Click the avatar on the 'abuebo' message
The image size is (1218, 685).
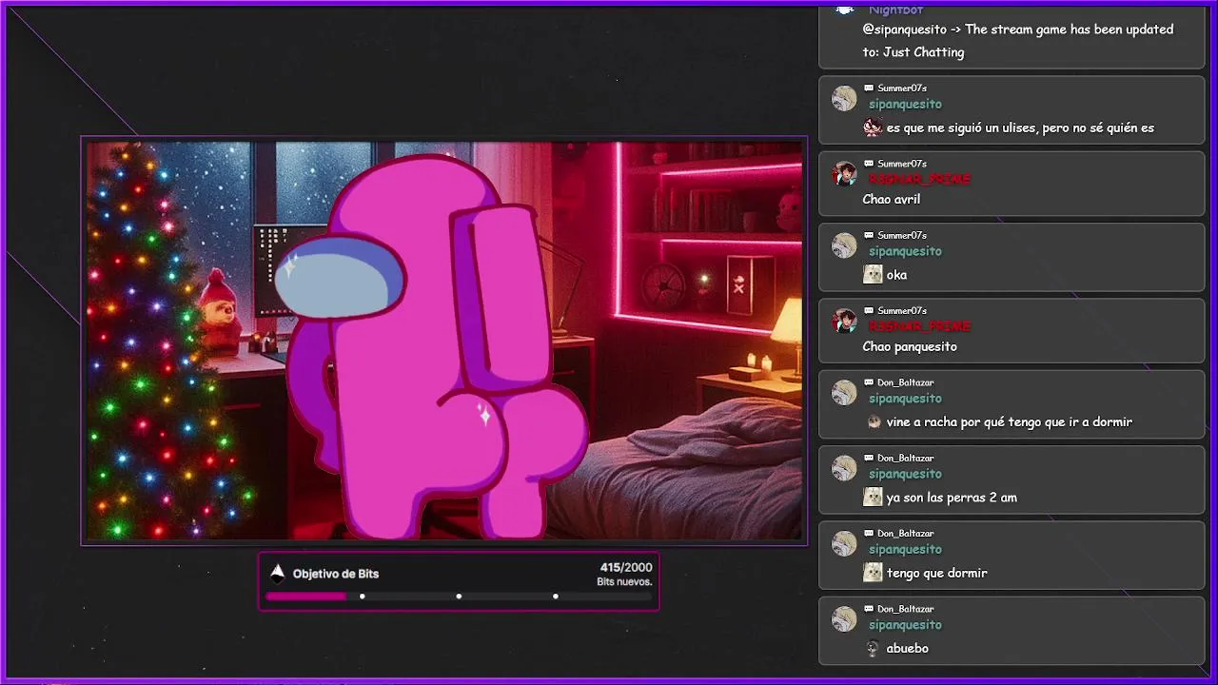point(844,619)
